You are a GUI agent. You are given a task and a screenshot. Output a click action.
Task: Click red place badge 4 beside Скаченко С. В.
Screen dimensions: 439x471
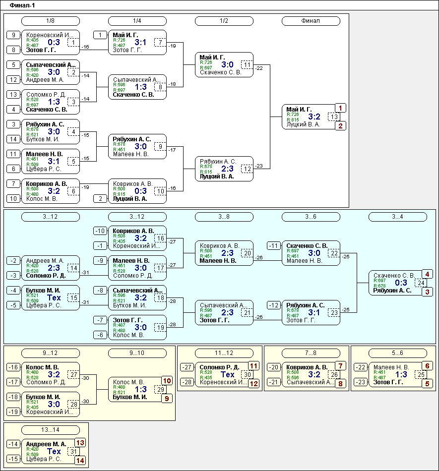point(427,274)
